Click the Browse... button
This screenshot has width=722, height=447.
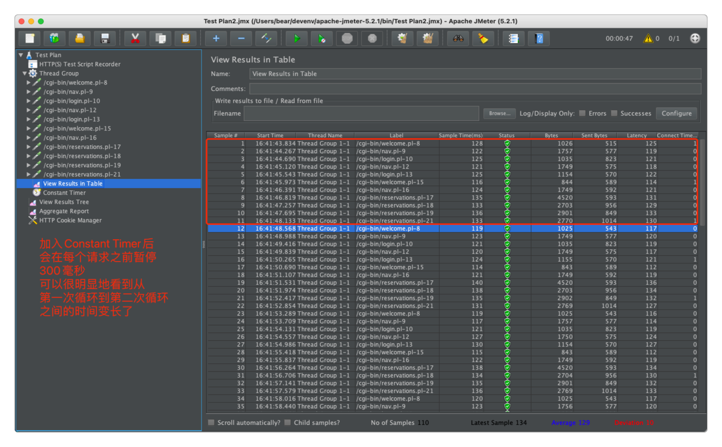pos(500,114)
